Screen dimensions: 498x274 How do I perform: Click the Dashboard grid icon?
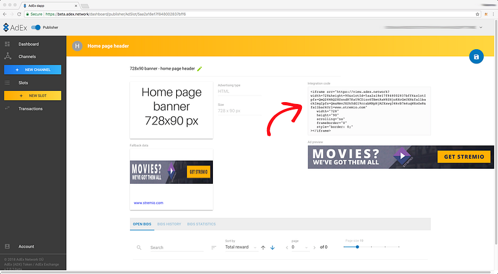tap(7, 44)
